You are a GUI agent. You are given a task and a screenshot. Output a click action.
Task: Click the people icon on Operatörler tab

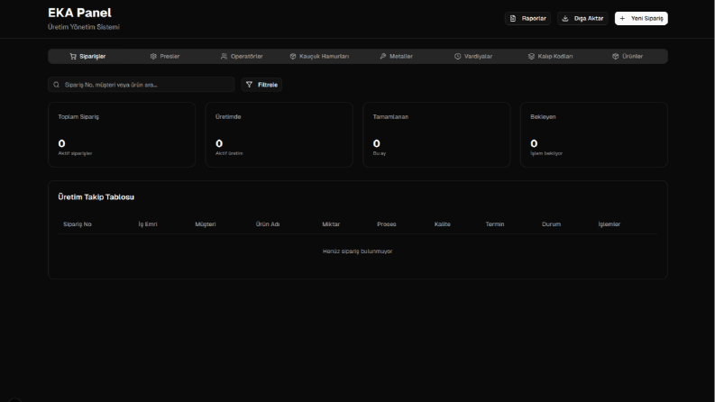[224, 57]
